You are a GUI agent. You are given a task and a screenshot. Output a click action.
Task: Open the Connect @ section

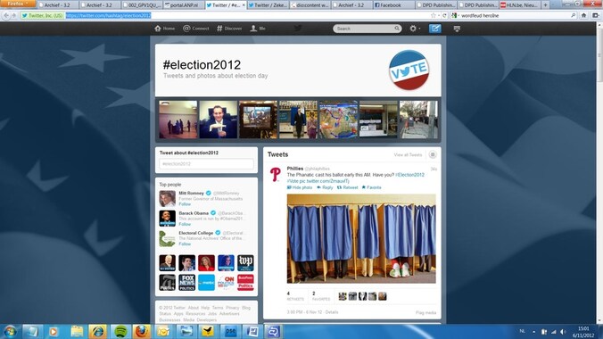[x=196, y=29]
